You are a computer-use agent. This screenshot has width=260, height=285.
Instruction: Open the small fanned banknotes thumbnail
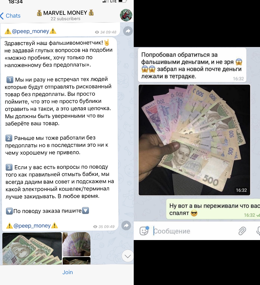[x=76, y=244]
